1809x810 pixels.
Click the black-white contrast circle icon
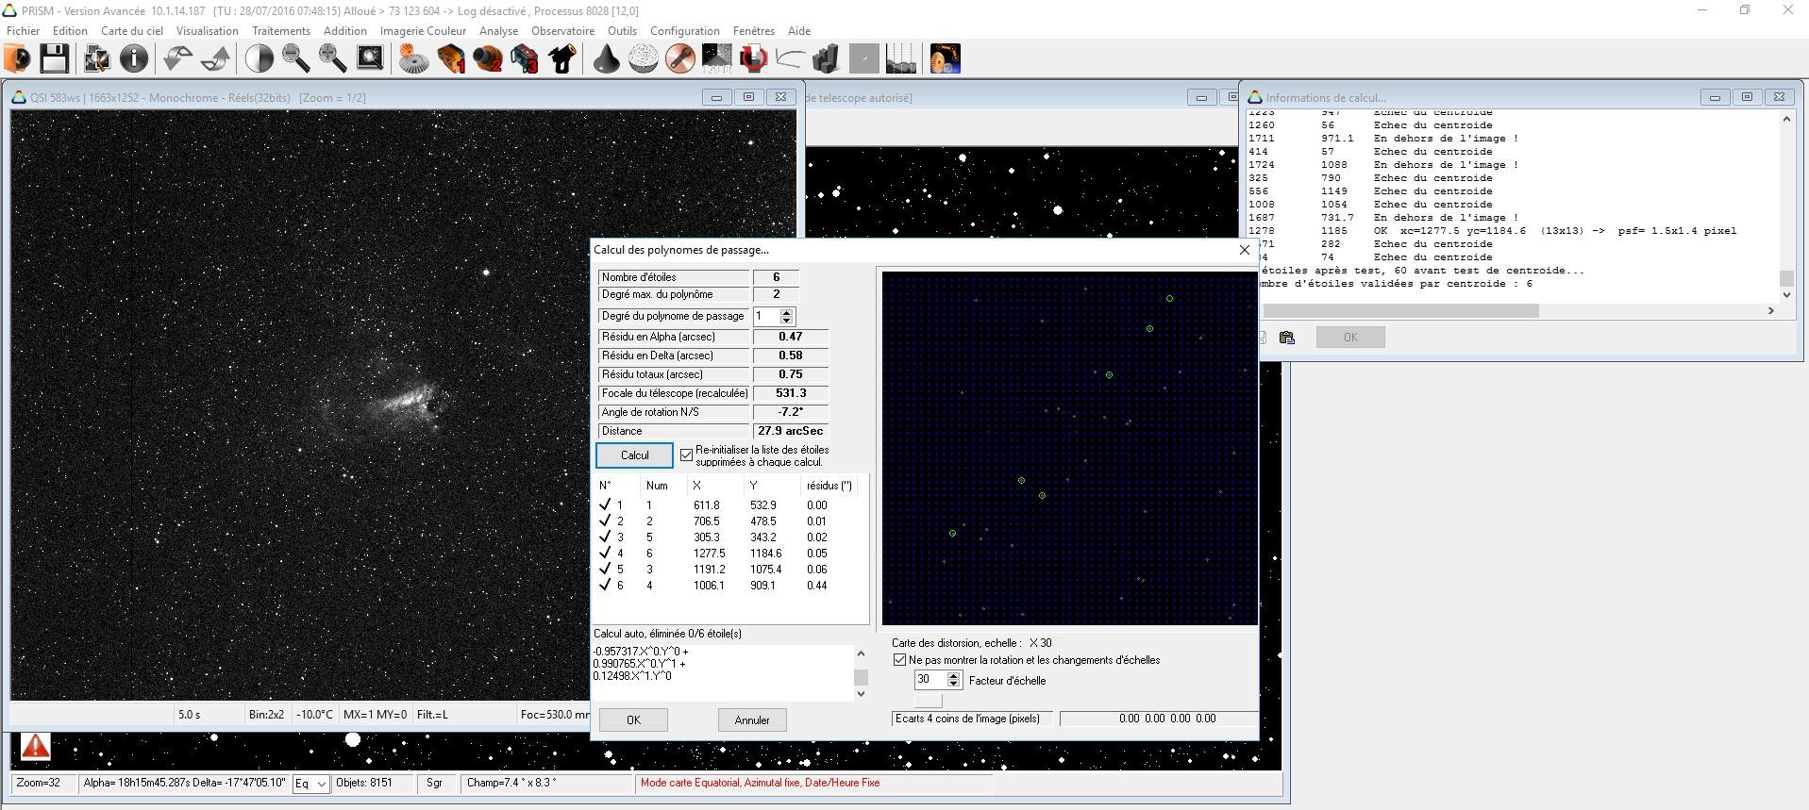tap(259, 58)
